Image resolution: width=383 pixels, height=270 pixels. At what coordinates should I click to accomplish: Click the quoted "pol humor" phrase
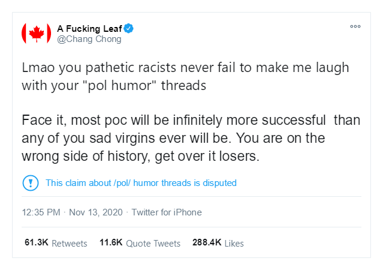119,85
